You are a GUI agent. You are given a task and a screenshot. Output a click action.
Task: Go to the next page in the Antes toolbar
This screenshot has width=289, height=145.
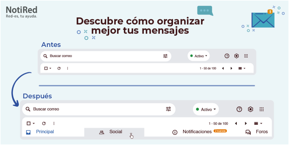pyautogui.click(x=231, y=68)
